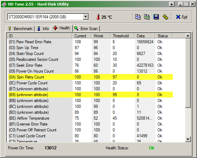Click the Airflow Temperature worst value 52
This screenshot has height=158, width=197.
click(96, 118)
